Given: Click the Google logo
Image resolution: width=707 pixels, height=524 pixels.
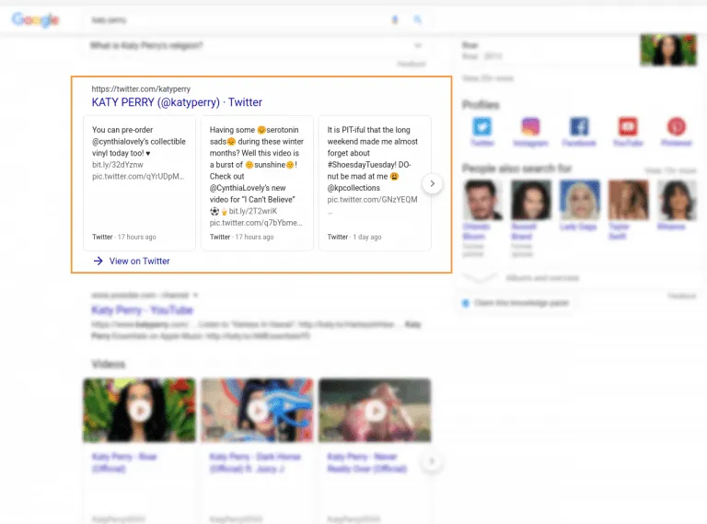Looking at the screenshot, I should click(35, 19).
